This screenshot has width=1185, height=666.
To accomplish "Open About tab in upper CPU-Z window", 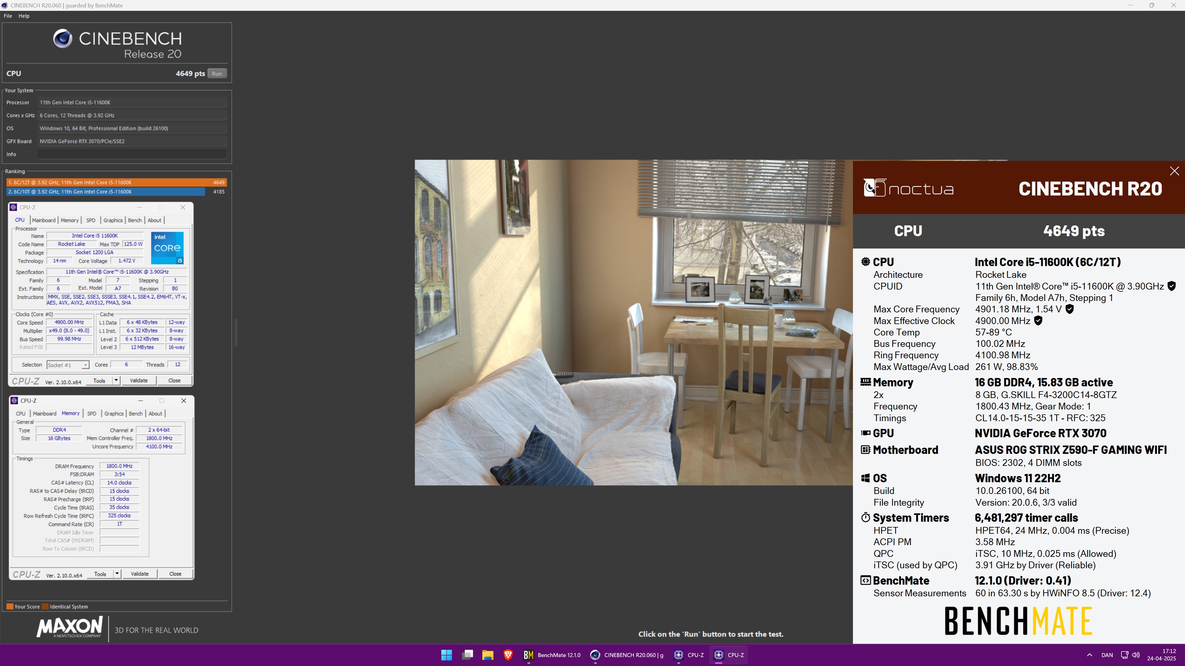I will point(155,220).
